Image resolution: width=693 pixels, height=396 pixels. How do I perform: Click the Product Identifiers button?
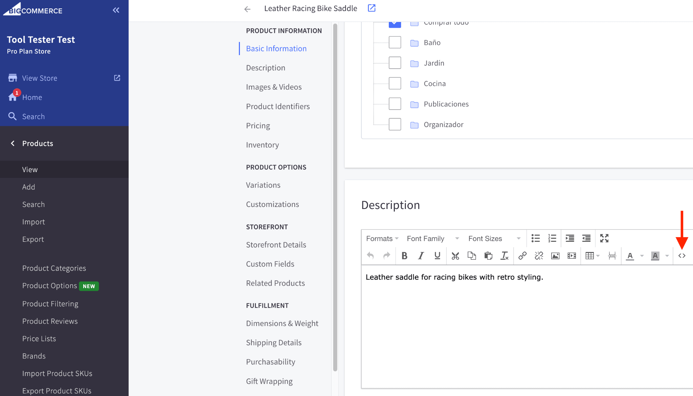tap(278, 106)
